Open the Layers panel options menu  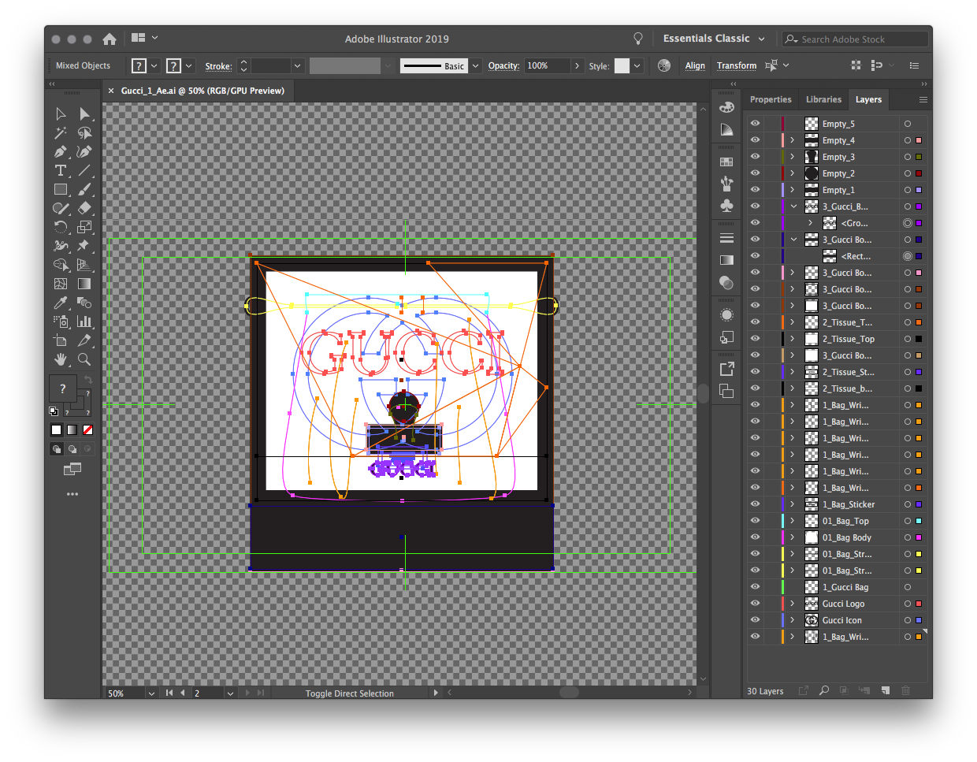(x=923, y=100)
